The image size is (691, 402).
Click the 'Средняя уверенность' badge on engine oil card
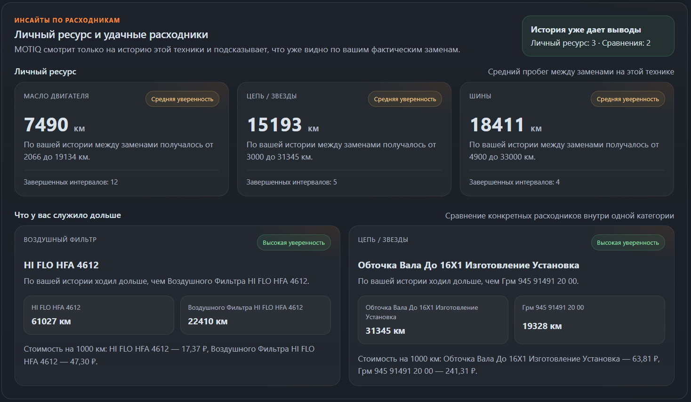[182, 99]
